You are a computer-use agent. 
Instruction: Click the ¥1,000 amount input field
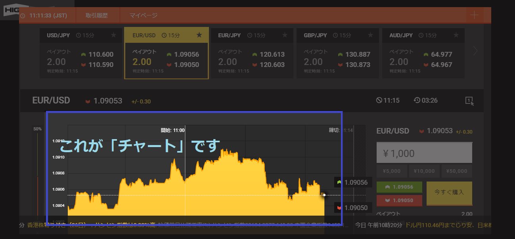tap(424, 153)
